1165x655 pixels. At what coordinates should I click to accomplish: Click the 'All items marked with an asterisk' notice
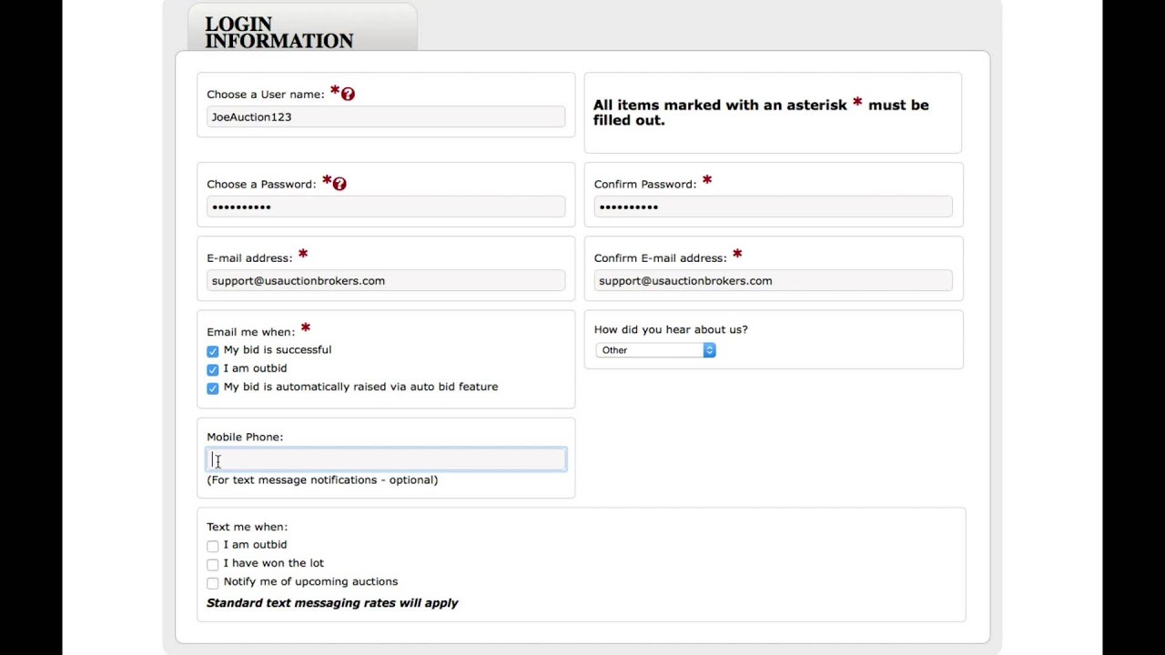761,112
